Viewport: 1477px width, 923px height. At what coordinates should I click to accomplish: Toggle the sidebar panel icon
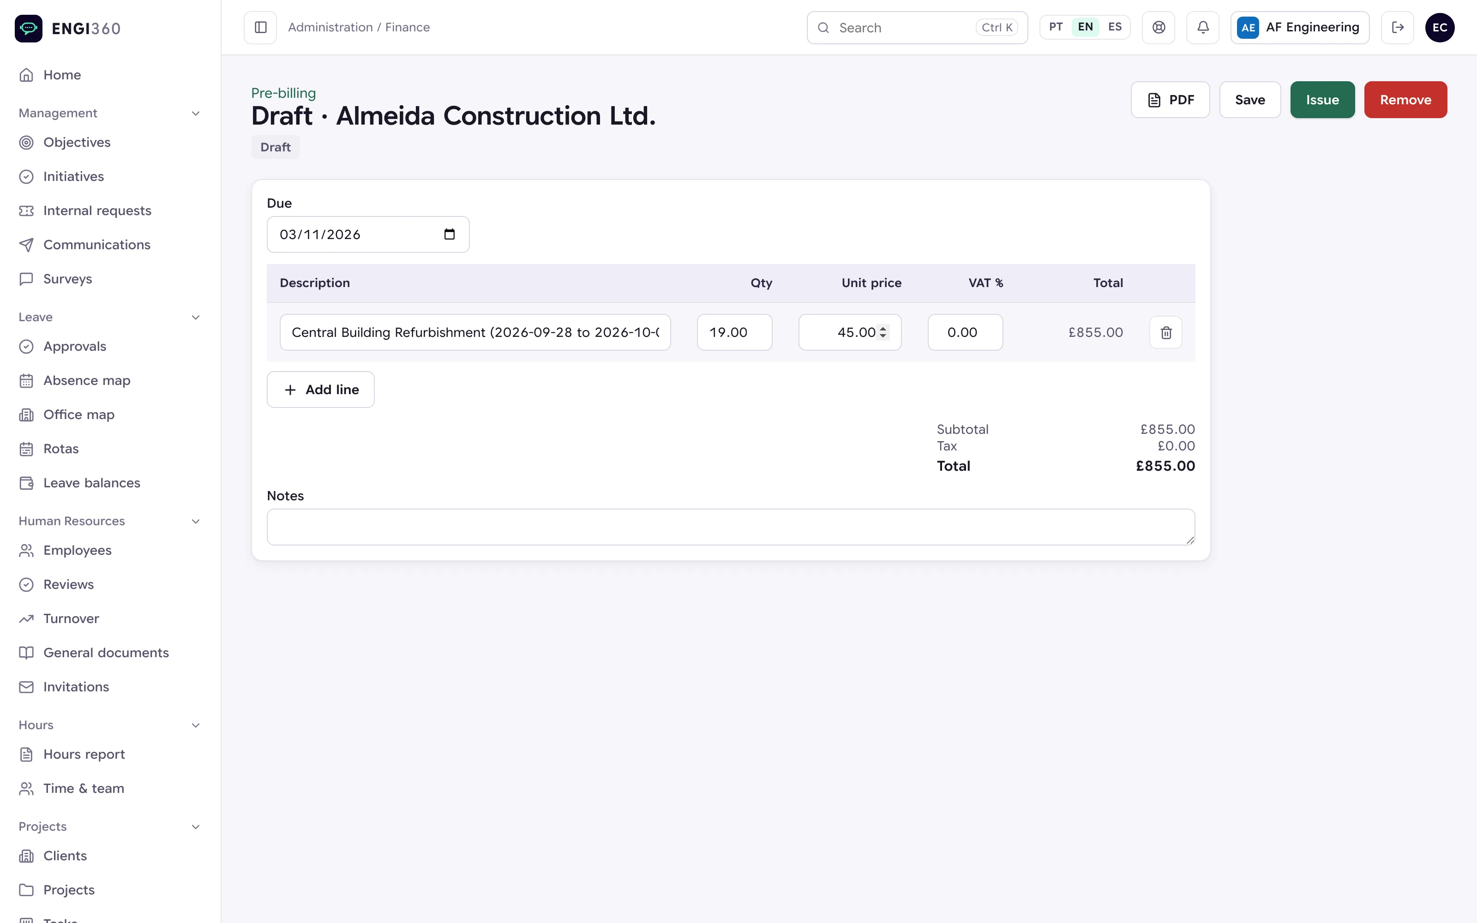261,28
